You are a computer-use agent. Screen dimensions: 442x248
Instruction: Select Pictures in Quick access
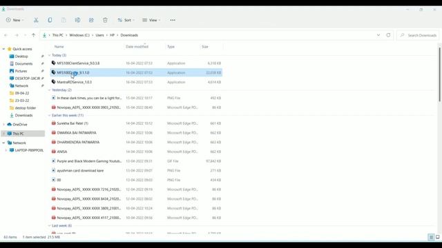[x=21, y=71]
